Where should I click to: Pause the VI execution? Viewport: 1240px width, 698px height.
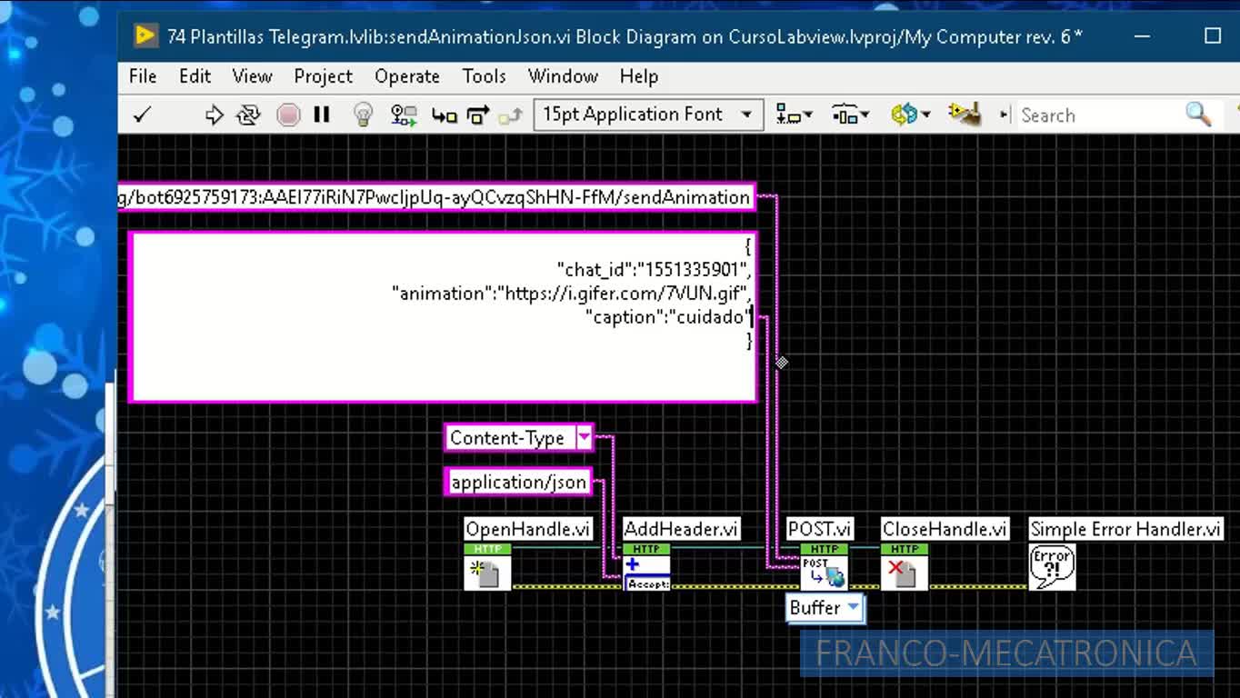coord(322,115)
